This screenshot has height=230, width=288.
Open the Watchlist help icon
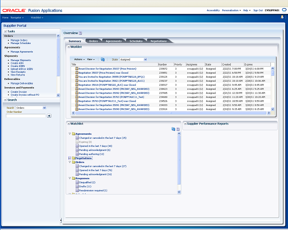[178, 129]
